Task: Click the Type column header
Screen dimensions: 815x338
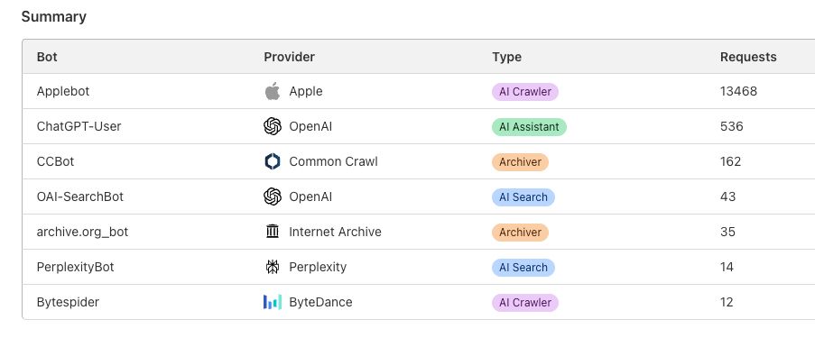Action: coord(506,57)
